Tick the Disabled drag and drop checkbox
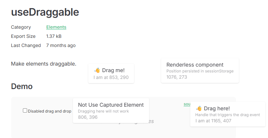268x138 pixels. (x=25, y=111)
